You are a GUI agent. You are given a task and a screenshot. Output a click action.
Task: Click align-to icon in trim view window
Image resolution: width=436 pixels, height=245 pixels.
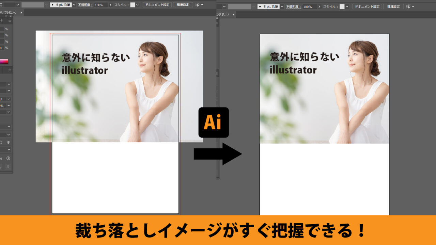[x=408, y=7]
